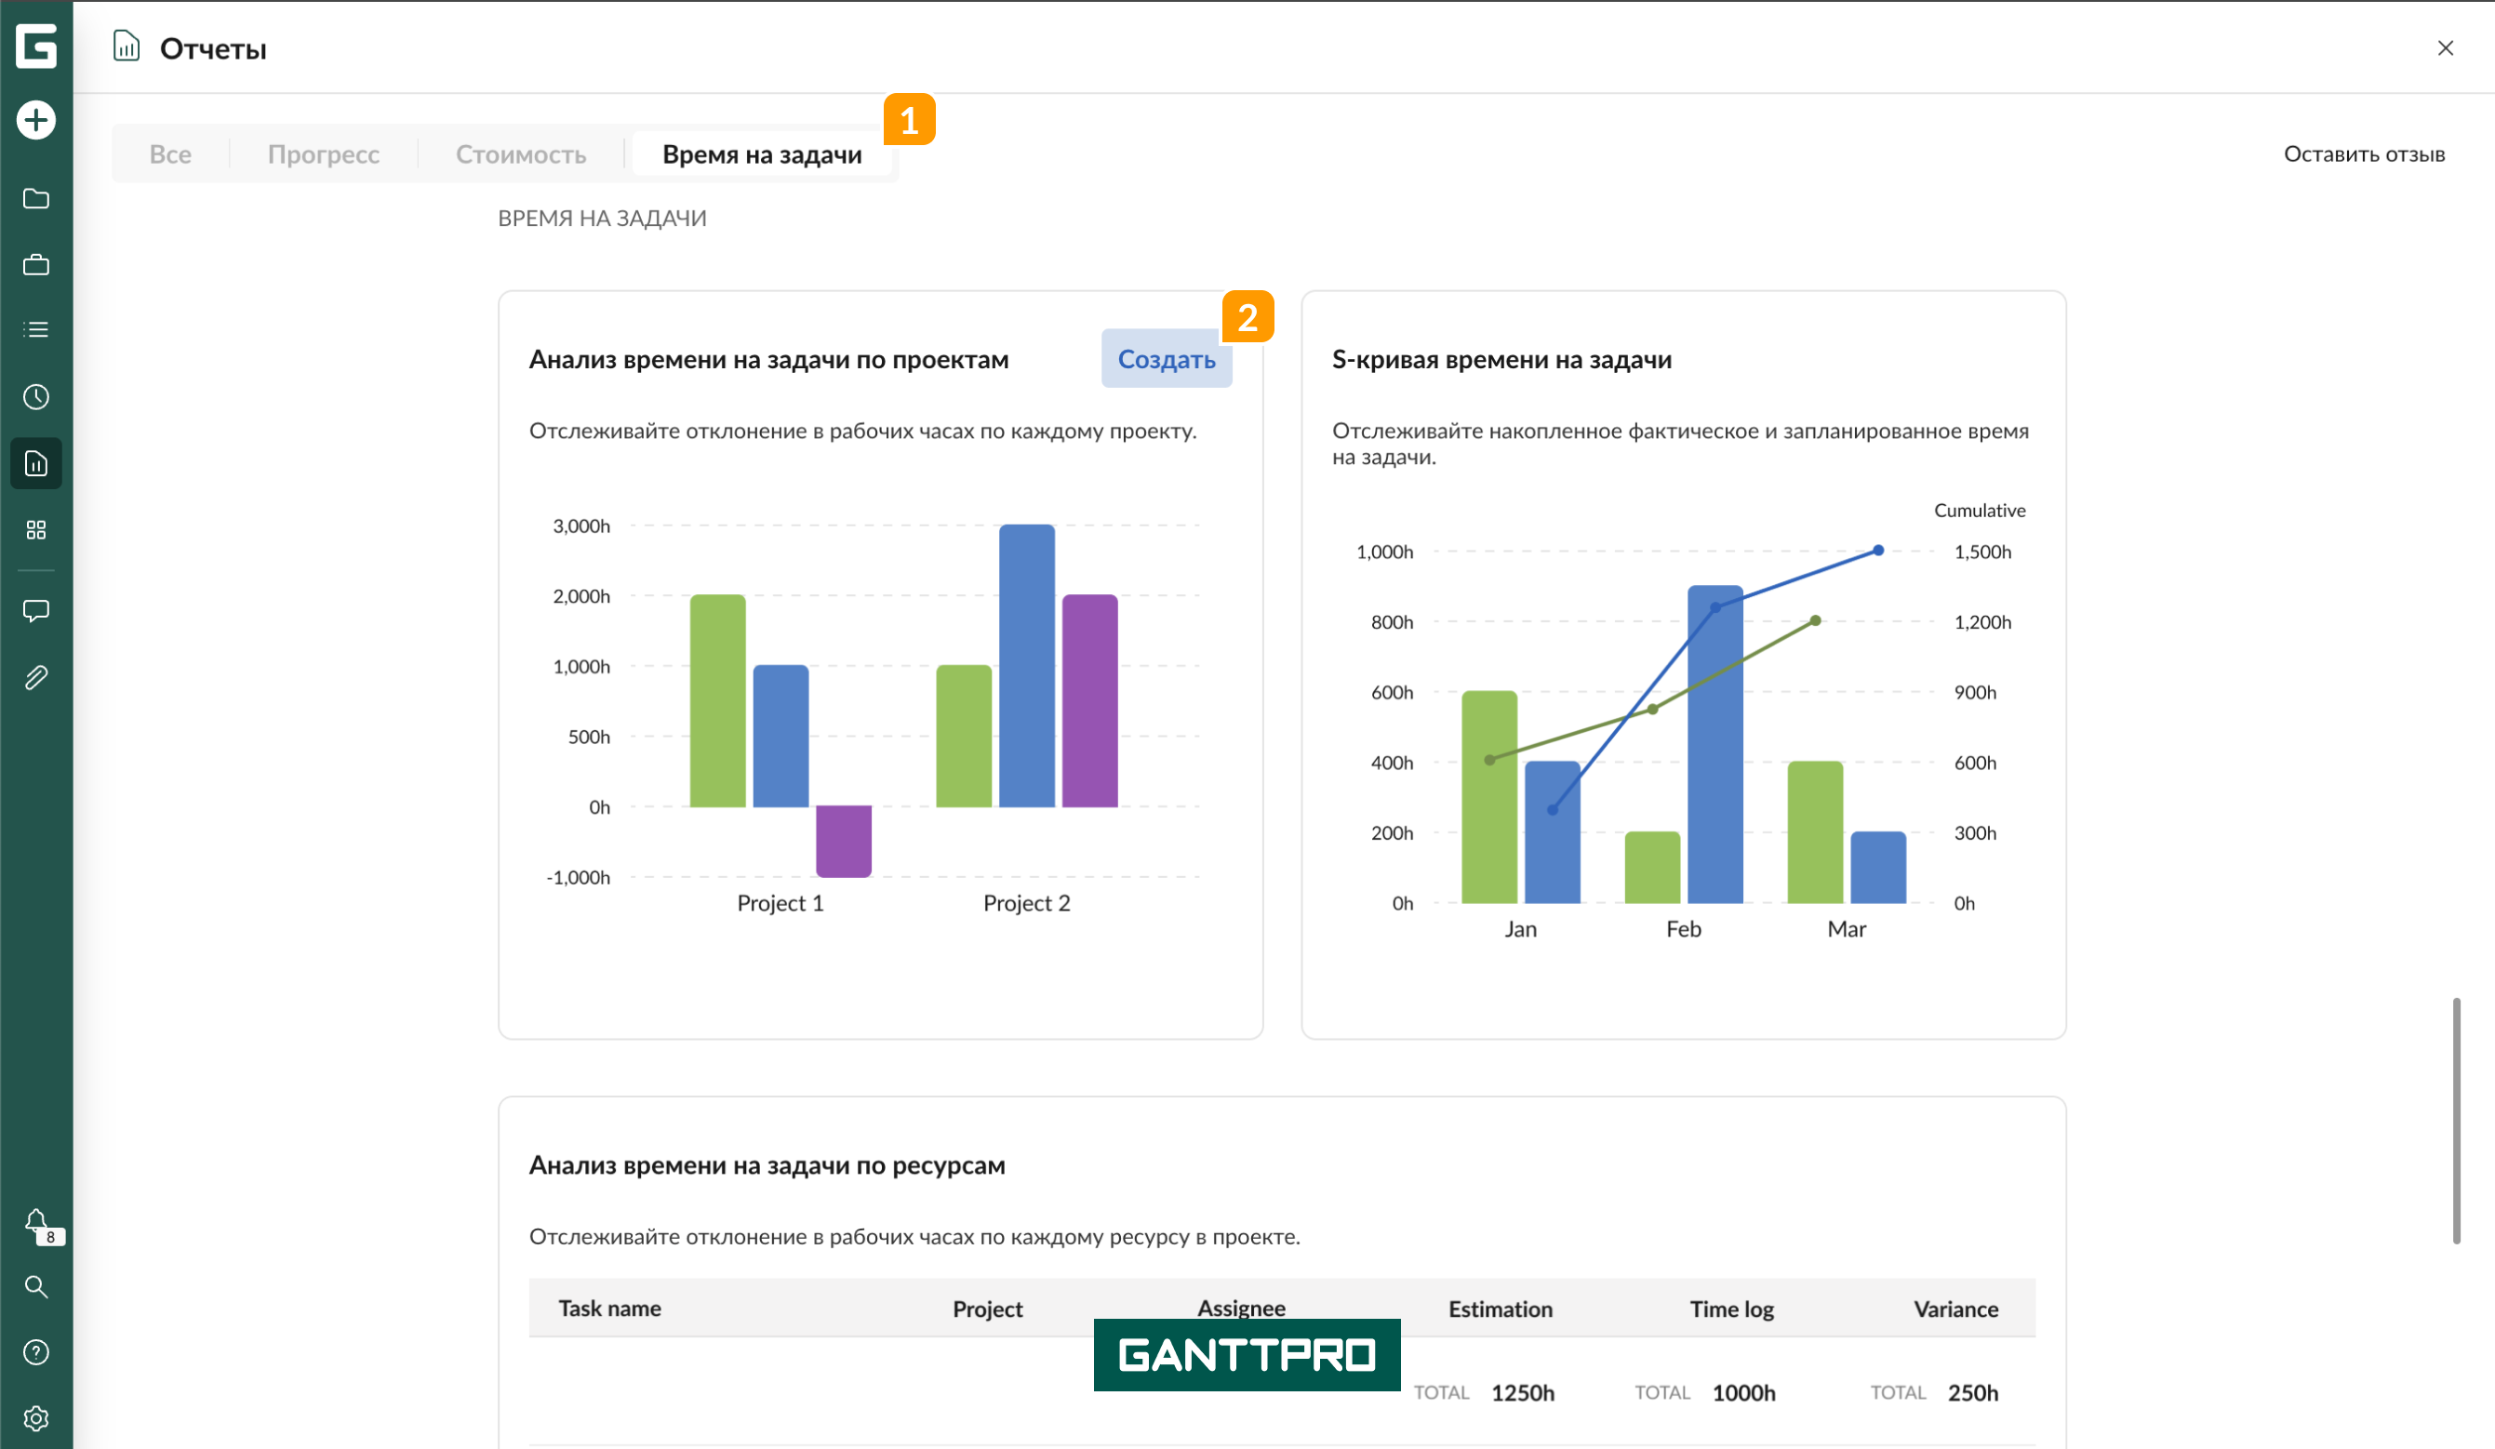Switch to the Прогресс tab
Screen dimensions: 2495x1449
click(x=324, y=154)
